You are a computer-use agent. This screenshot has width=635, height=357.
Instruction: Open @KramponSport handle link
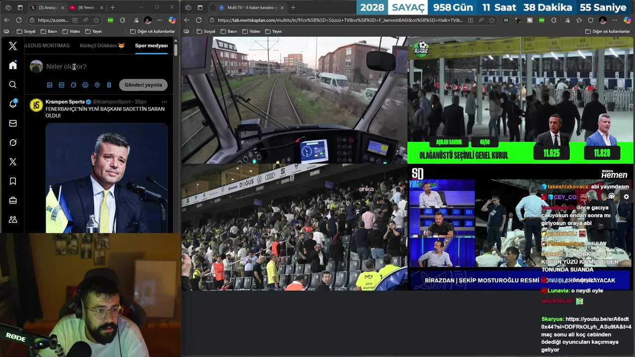(x=112, y=102)
